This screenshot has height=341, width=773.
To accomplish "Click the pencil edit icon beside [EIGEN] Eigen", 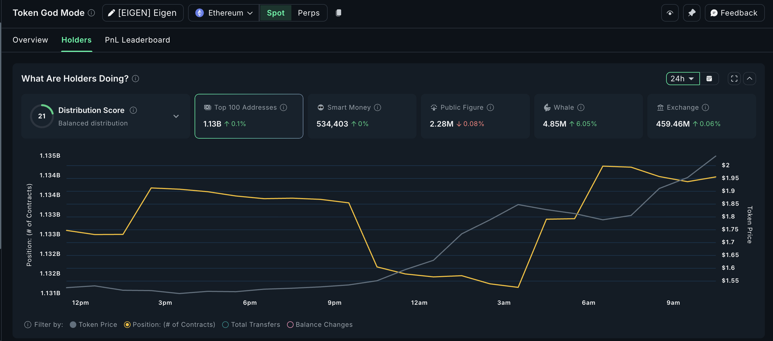I will click(111, 13).
